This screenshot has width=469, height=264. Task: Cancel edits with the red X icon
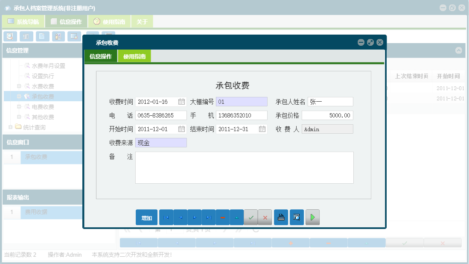265,217
